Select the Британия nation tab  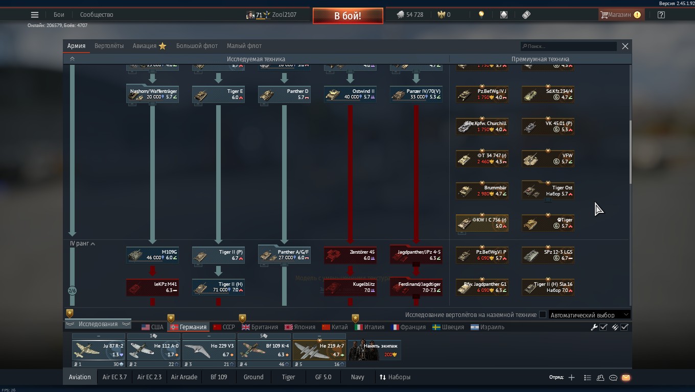click(x=260, y=327)
